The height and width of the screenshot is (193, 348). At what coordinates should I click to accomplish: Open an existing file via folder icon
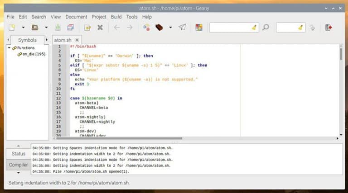pyautogui.click(x=35, y=28)
